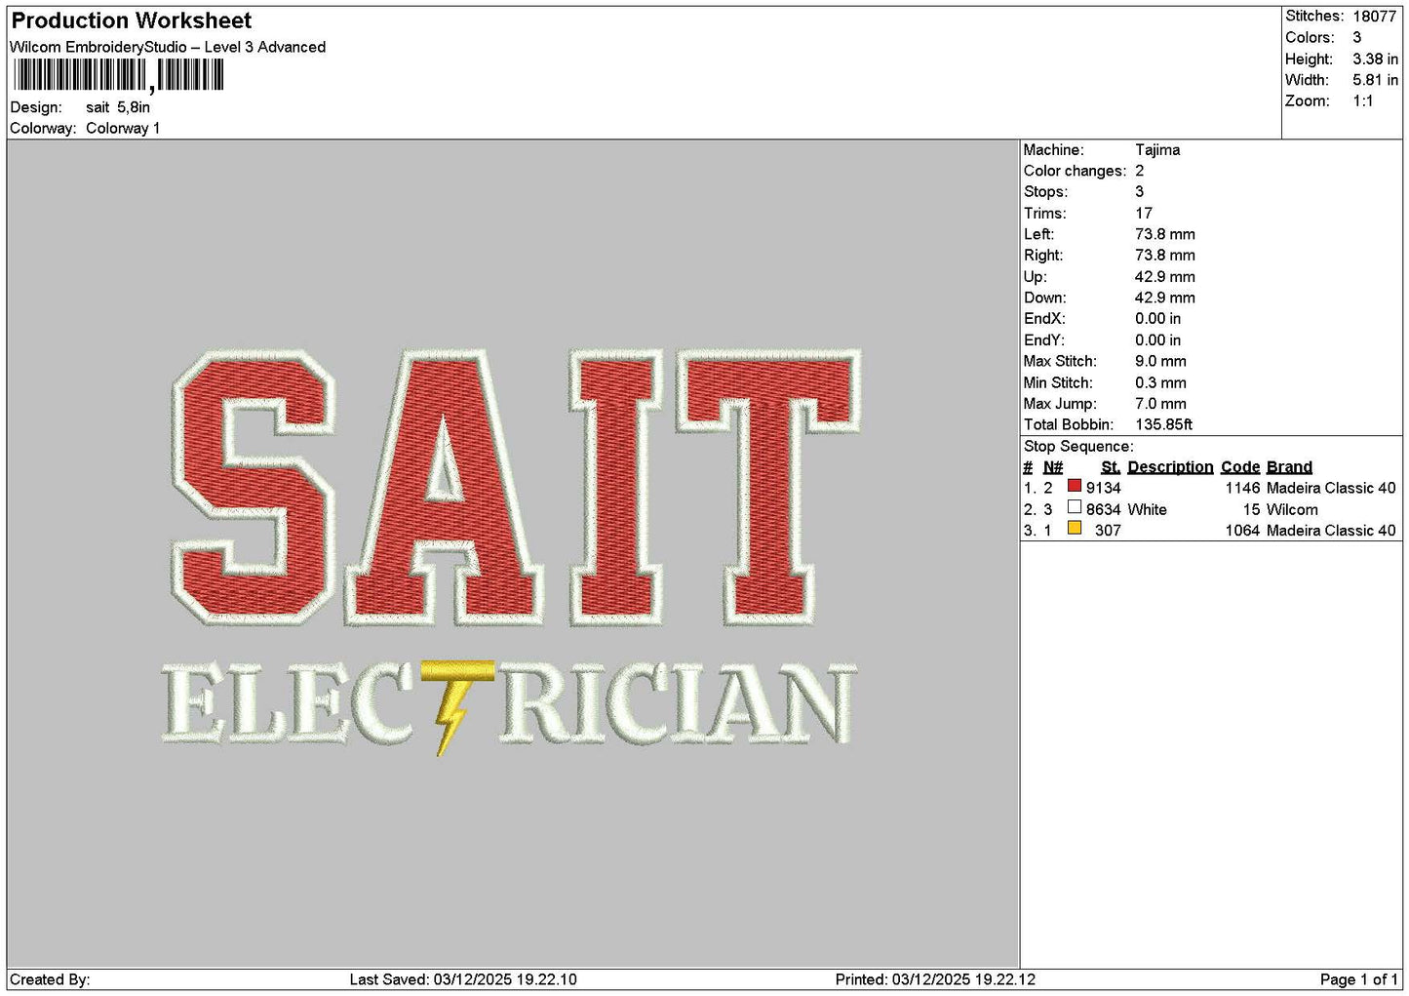This screenshot has width=1409, height=996.
Task: Click the 'Created By:' footer label
Action: pos(50,979)
